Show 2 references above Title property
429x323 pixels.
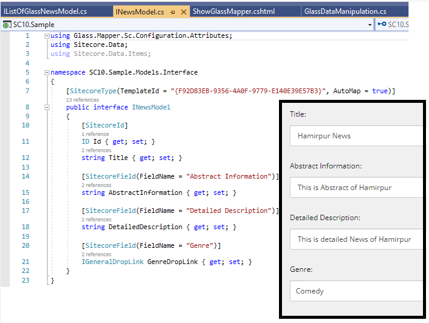[x=96, y=150]
